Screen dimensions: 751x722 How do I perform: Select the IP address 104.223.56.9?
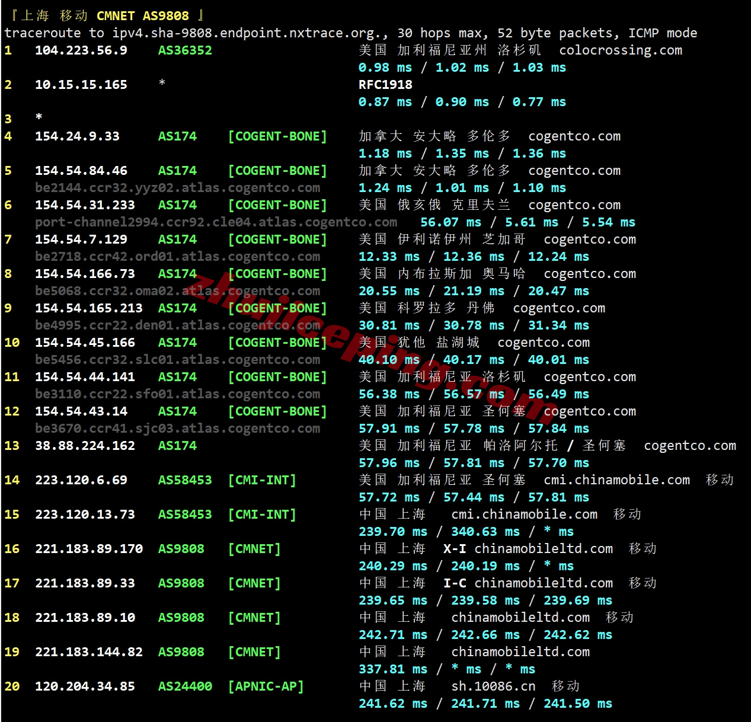pos(81,50)
